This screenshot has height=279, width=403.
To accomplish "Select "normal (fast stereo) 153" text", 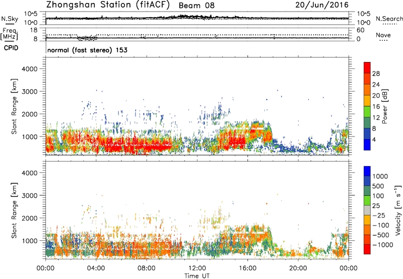I will [x=87, y=50].
